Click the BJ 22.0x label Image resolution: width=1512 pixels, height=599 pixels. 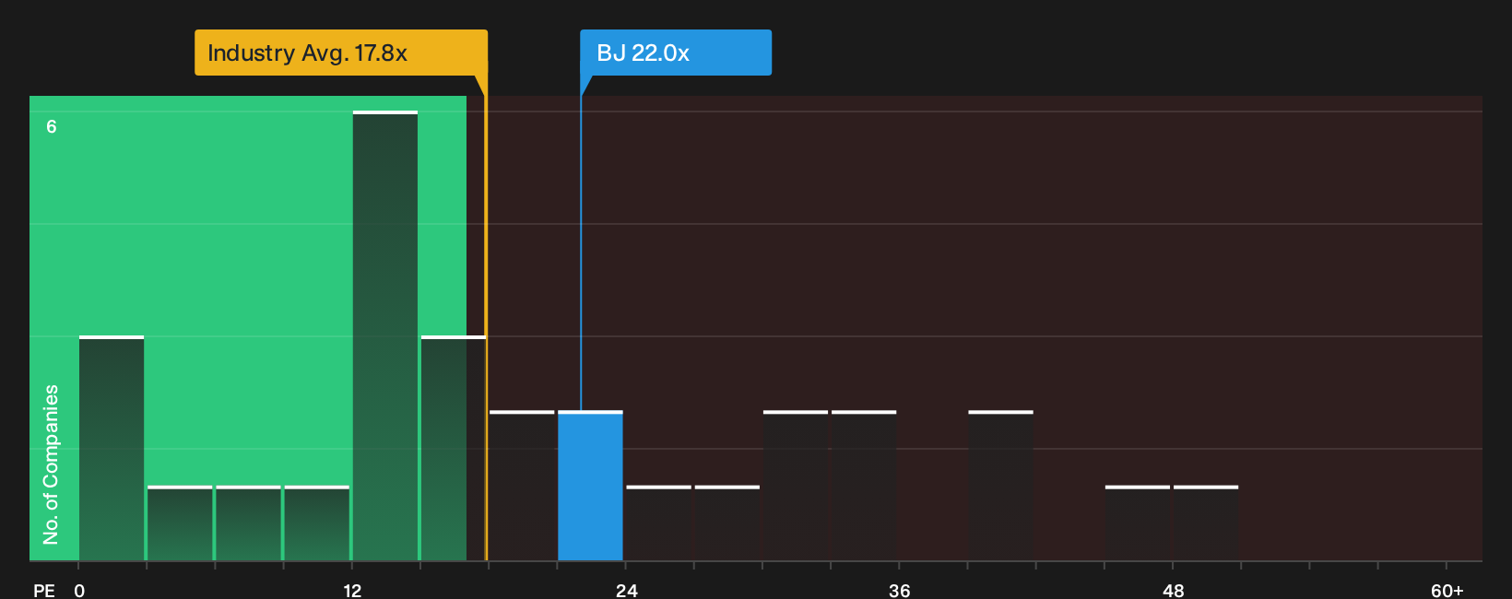point(675,53)
